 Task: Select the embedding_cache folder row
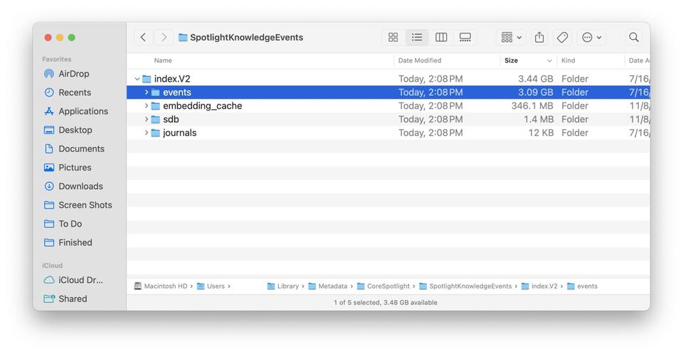point(388,106)
